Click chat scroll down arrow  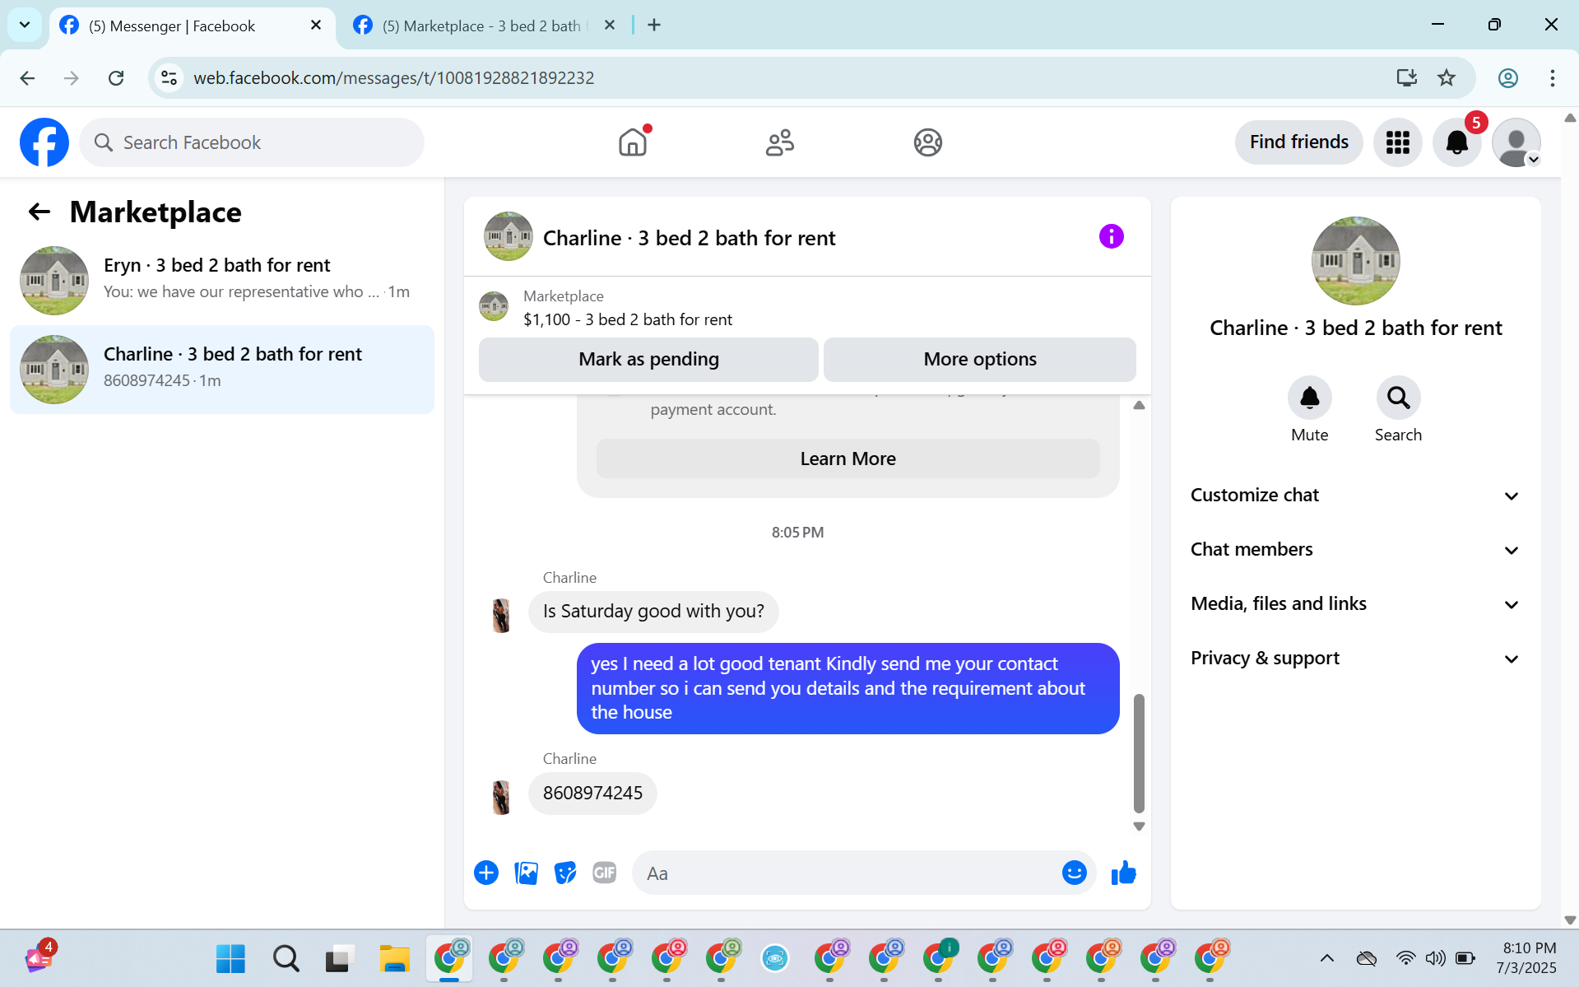tap(1139, 826)
